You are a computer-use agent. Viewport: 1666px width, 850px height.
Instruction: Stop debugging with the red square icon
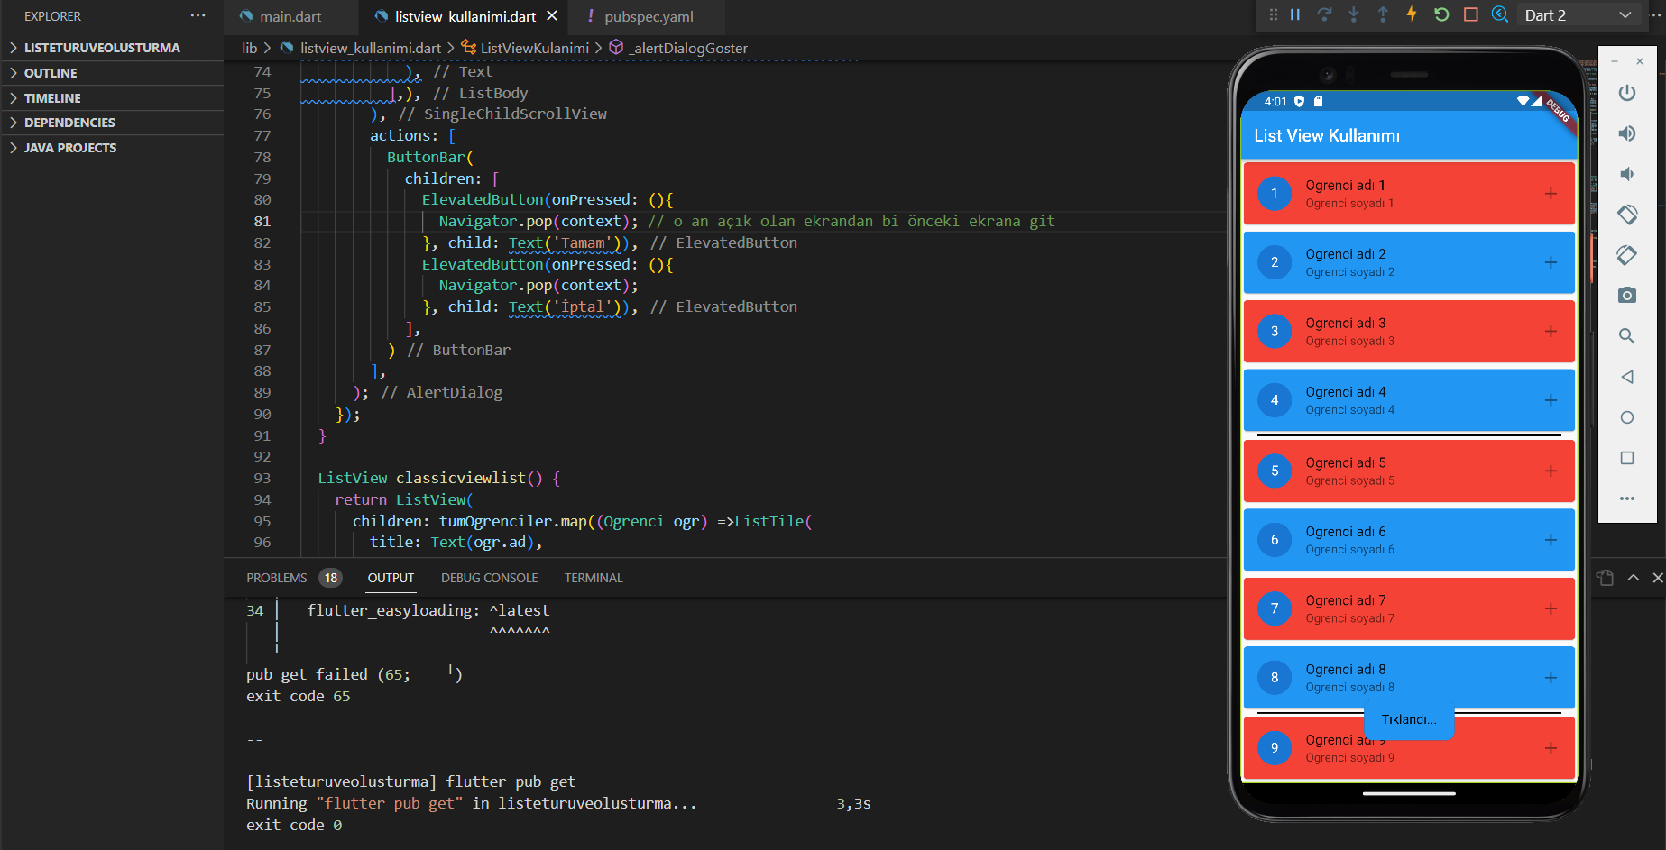click(x=1470, y=14)
